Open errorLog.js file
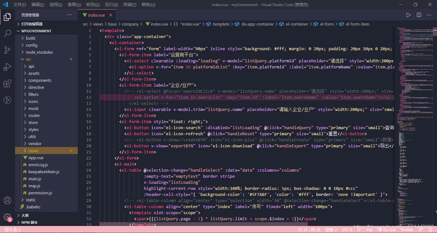437x233 pixels. tap(46, 165)
